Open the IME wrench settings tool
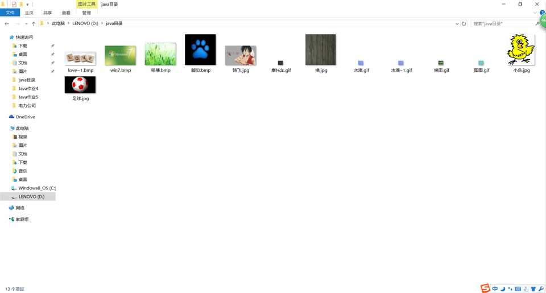Viewport: 546px width, 293px height. pos(541,289)
